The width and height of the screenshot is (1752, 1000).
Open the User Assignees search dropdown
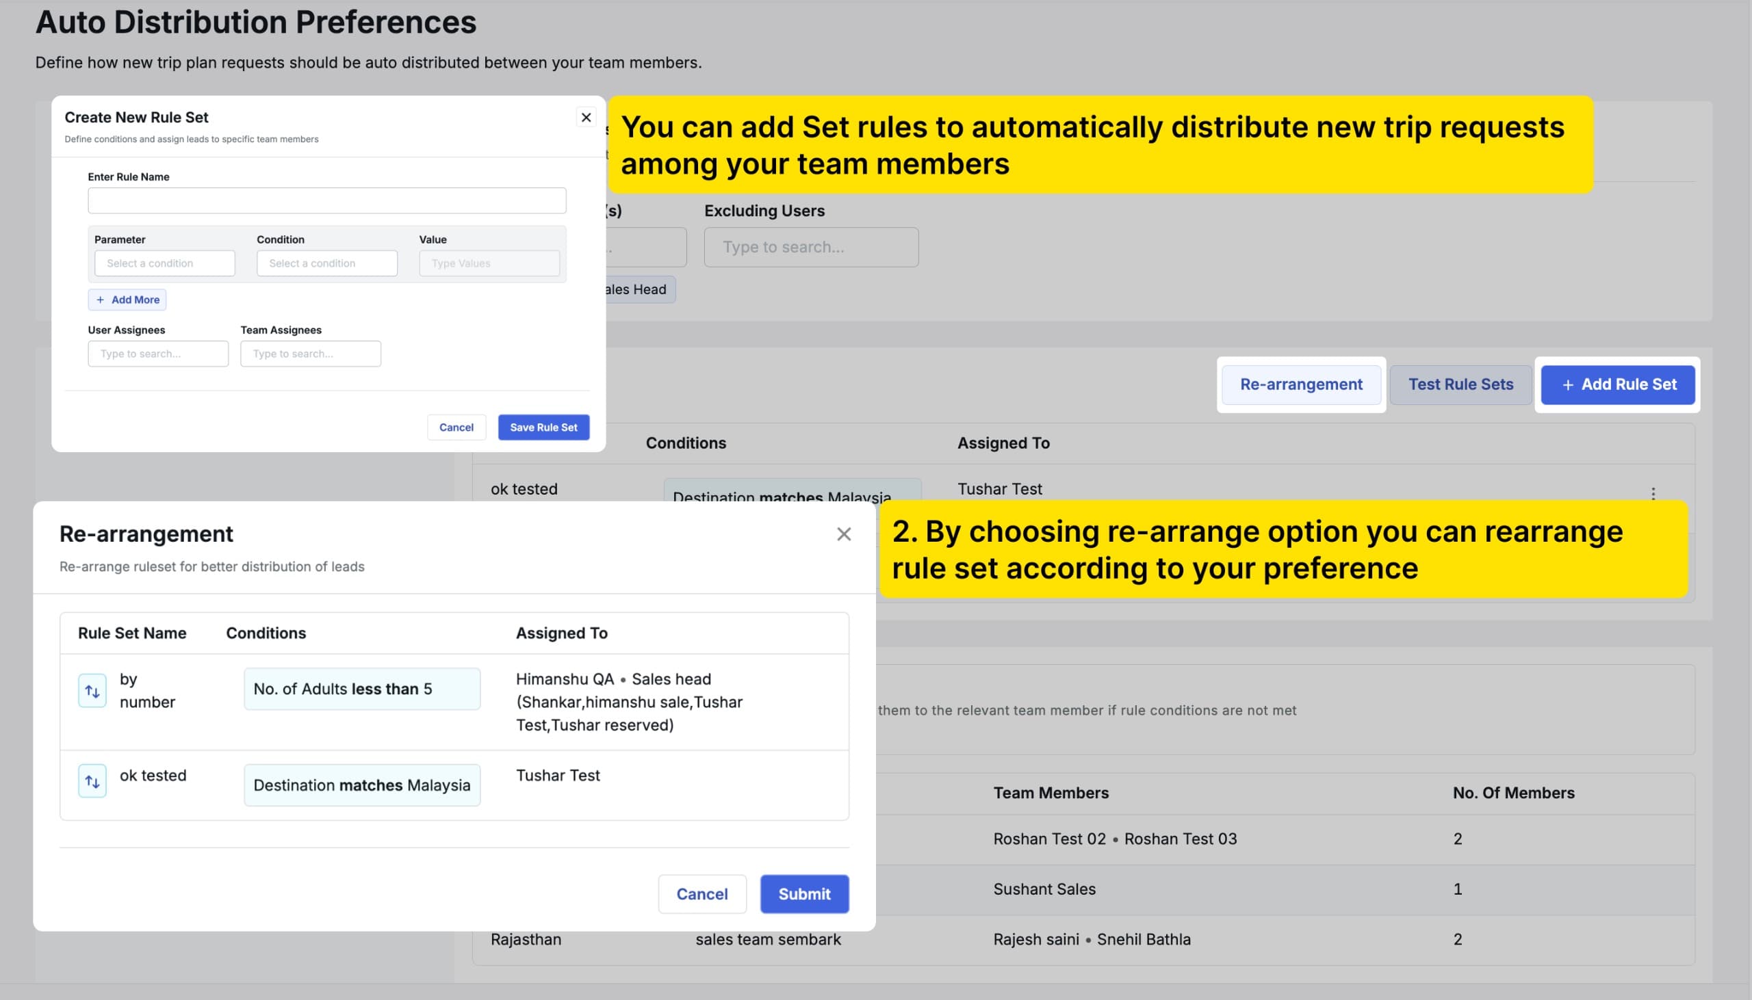pyautogui.click(x=157, y=354)
